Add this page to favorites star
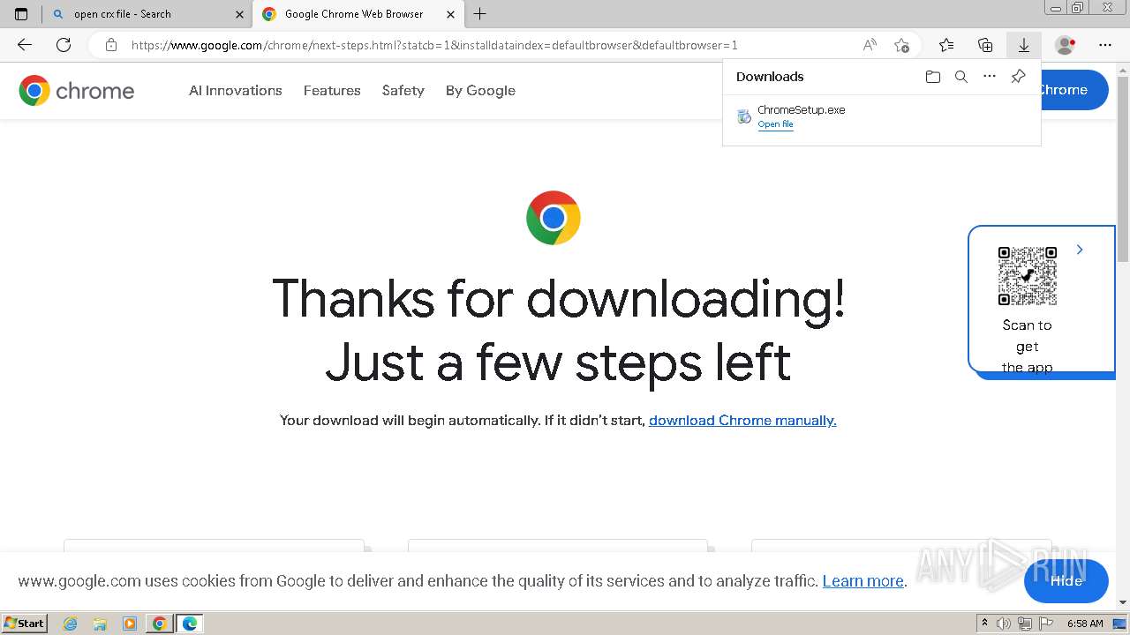Image resolution: width=1130 pixels, height=635 pixels. click(901, 45)
